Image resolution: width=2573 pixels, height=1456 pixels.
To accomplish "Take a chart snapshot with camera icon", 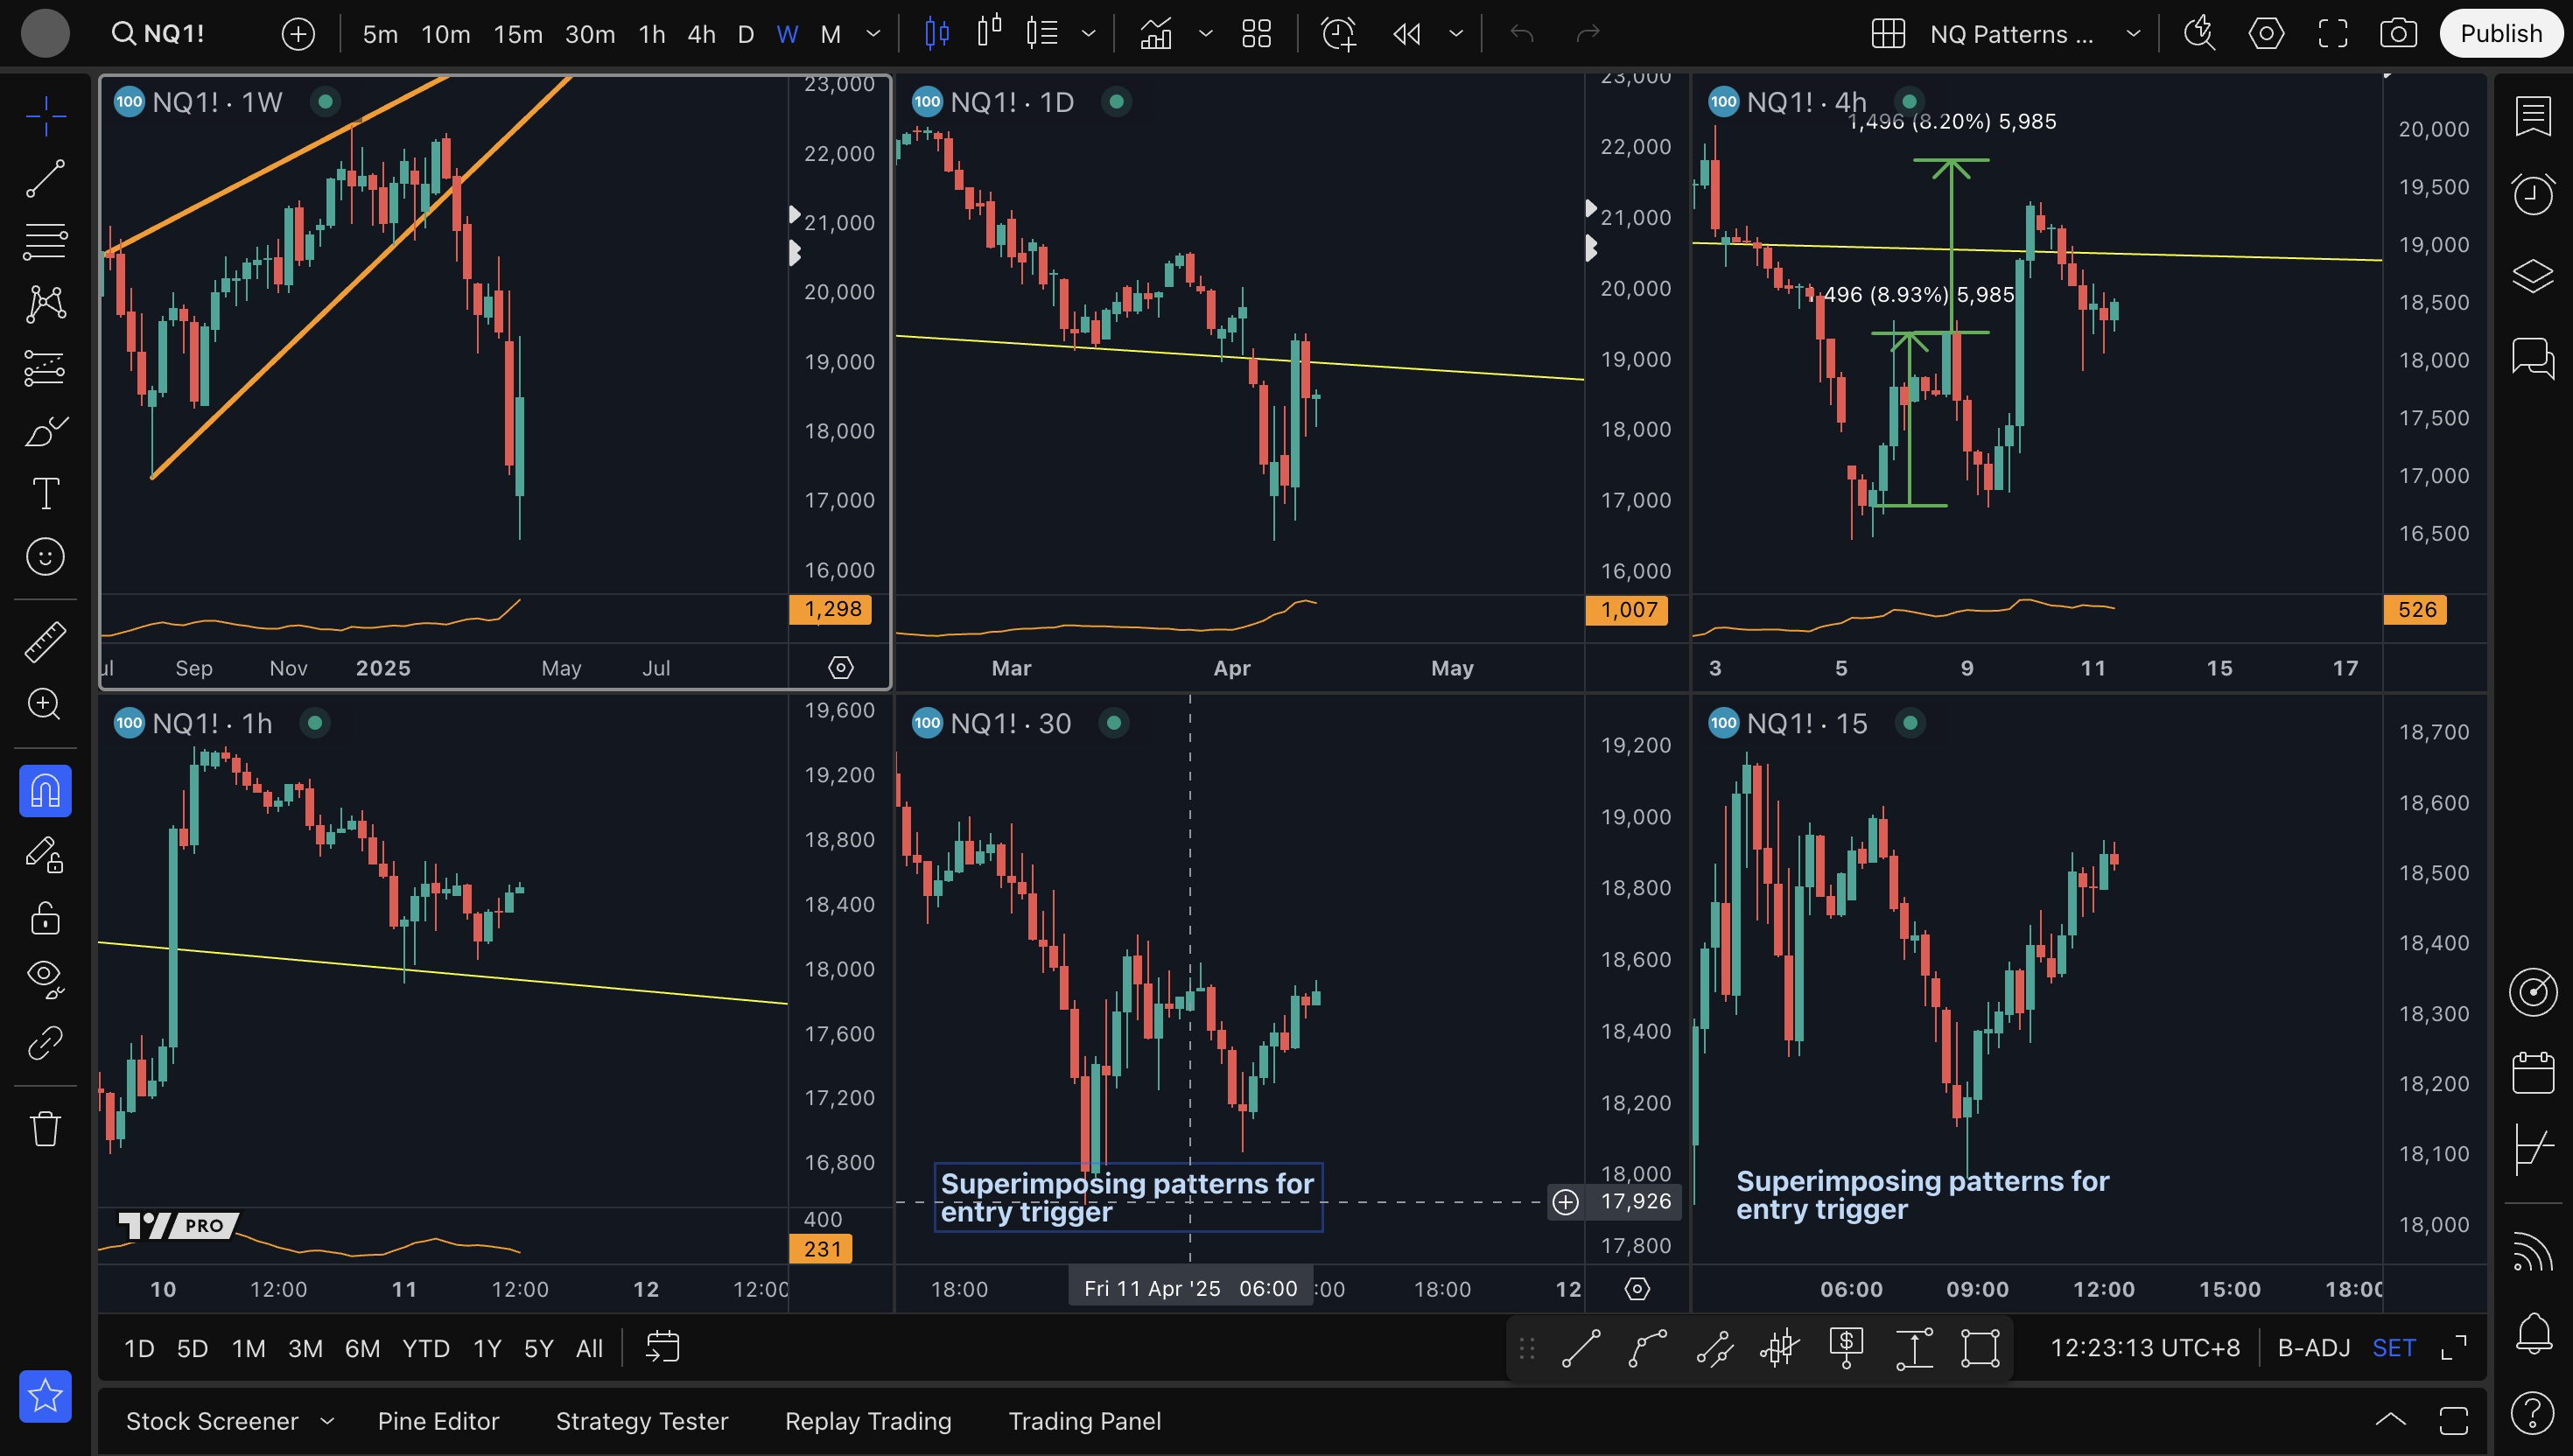I will pos(2398,34).
